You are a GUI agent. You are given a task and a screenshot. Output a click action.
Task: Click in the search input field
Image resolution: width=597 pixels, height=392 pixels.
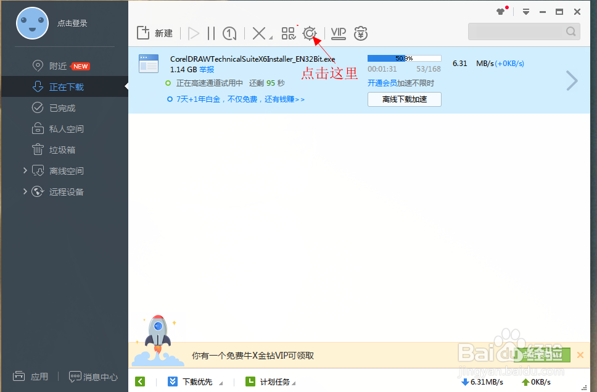click(x=516, y=31)
